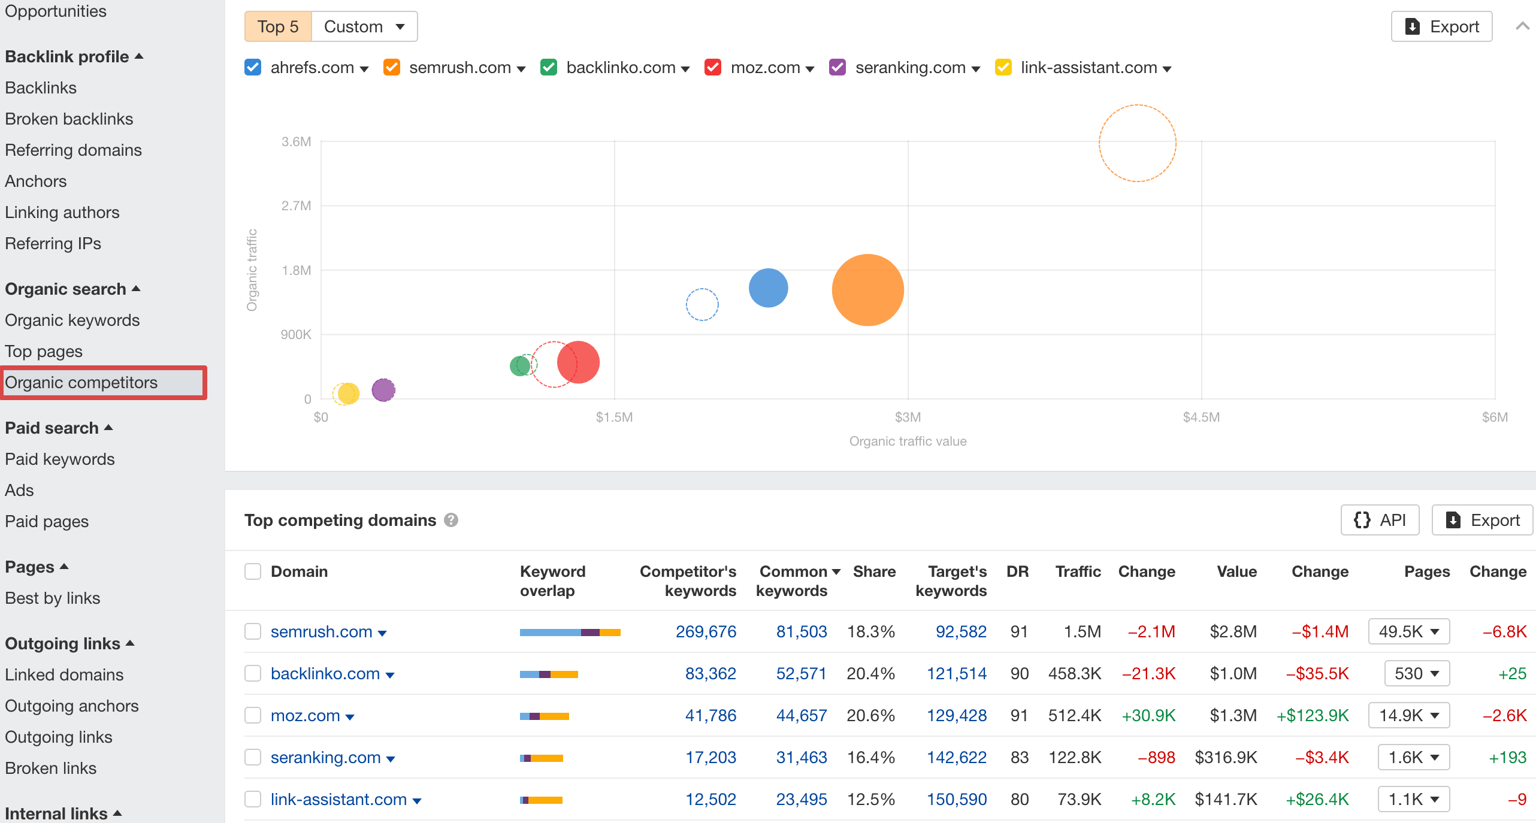Open link-assistant.com pages dropdown showing 1.1K
Screen dimensions: 1536x823
[1414, 799]
